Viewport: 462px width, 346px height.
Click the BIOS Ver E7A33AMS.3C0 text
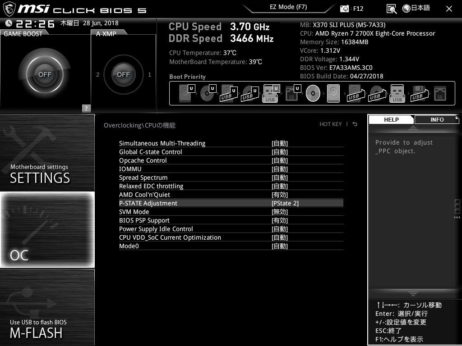[x=336, y=68]
